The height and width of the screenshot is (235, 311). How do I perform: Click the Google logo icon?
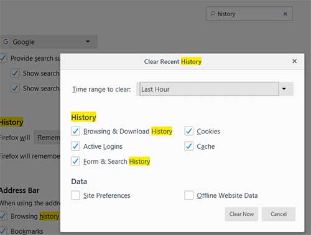6,42
